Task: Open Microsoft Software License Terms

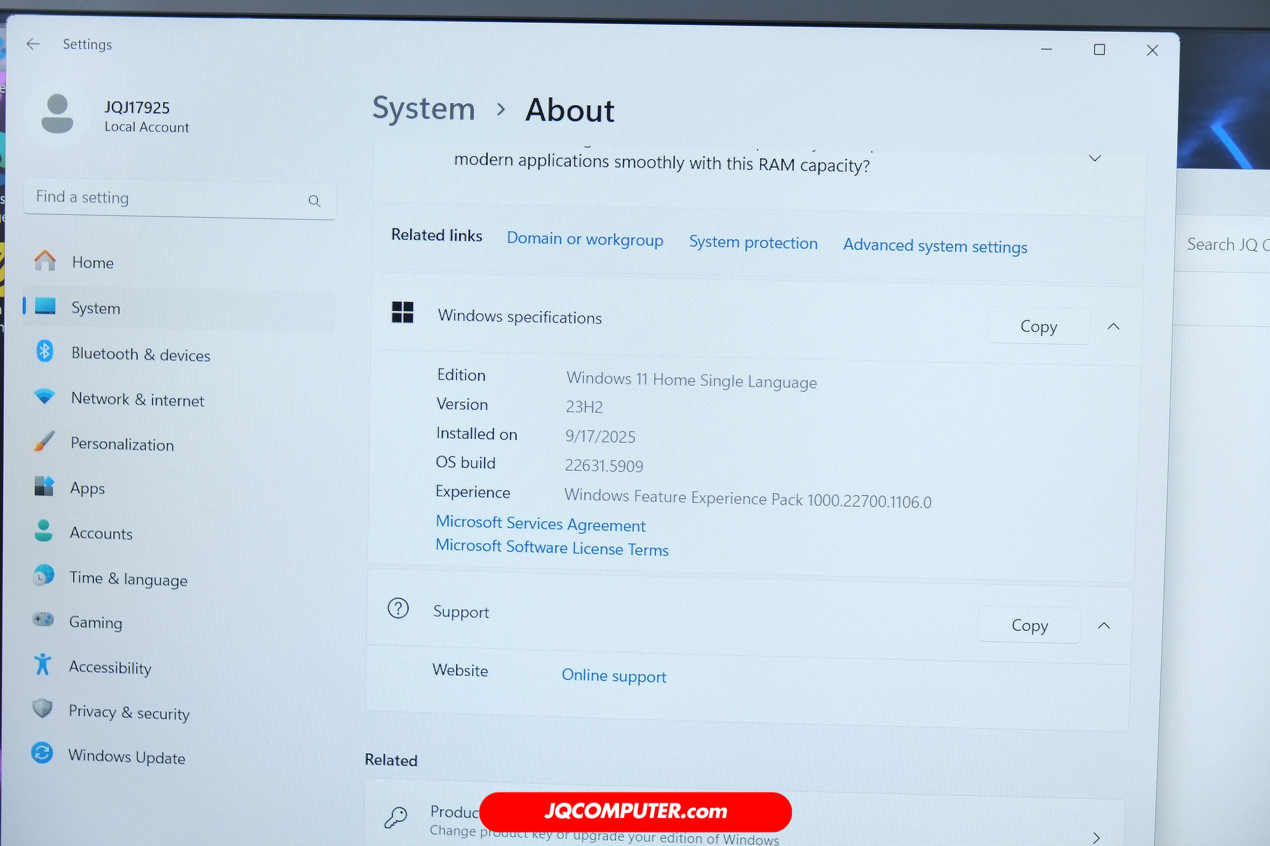Action: coord(552,548)
